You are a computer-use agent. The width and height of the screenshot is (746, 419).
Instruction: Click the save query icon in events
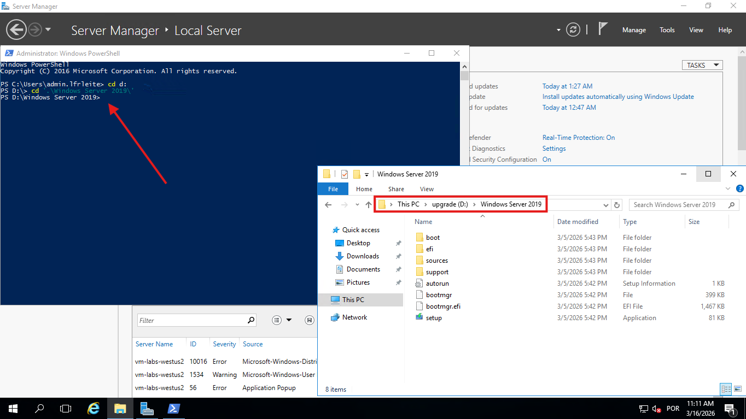click(310, 320)
